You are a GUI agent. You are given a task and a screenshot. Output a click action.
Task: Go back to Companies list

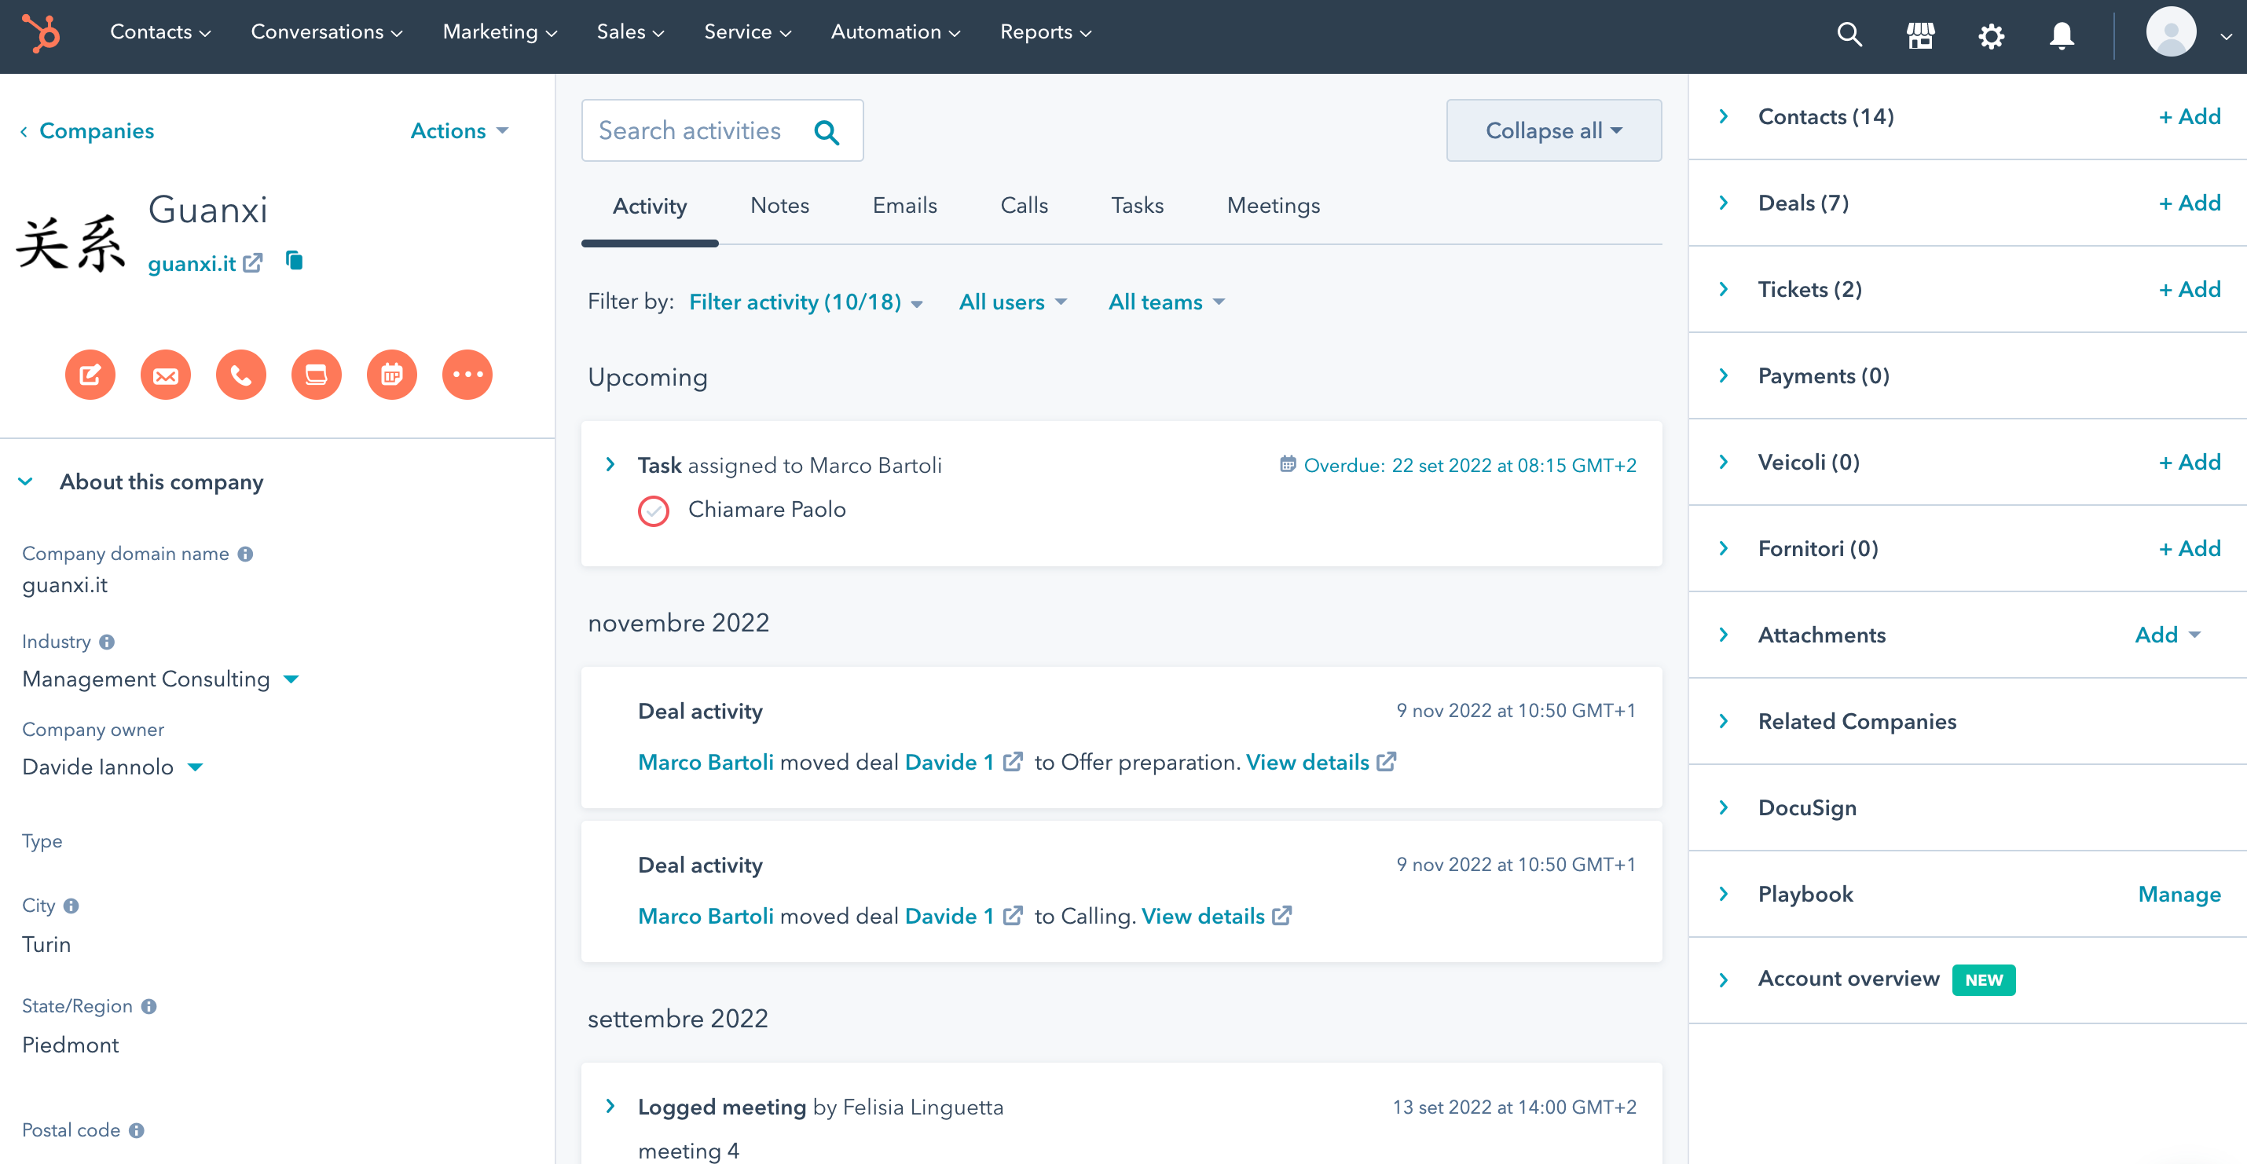(87, 131)
